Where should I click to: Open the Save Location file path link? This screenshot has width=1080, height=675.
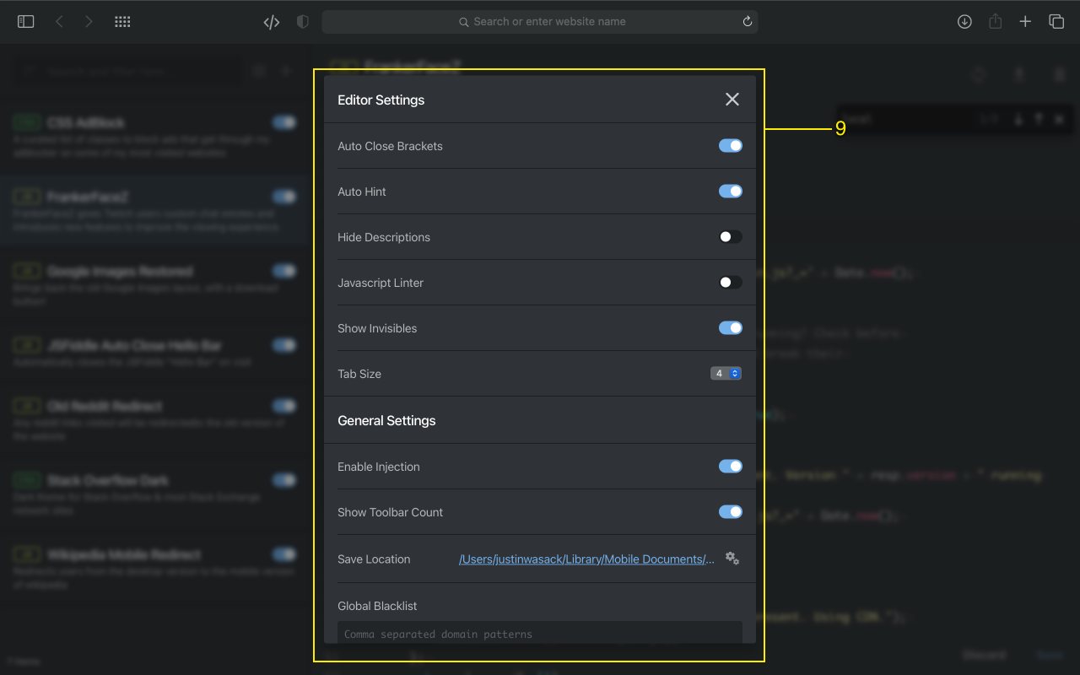586,559
